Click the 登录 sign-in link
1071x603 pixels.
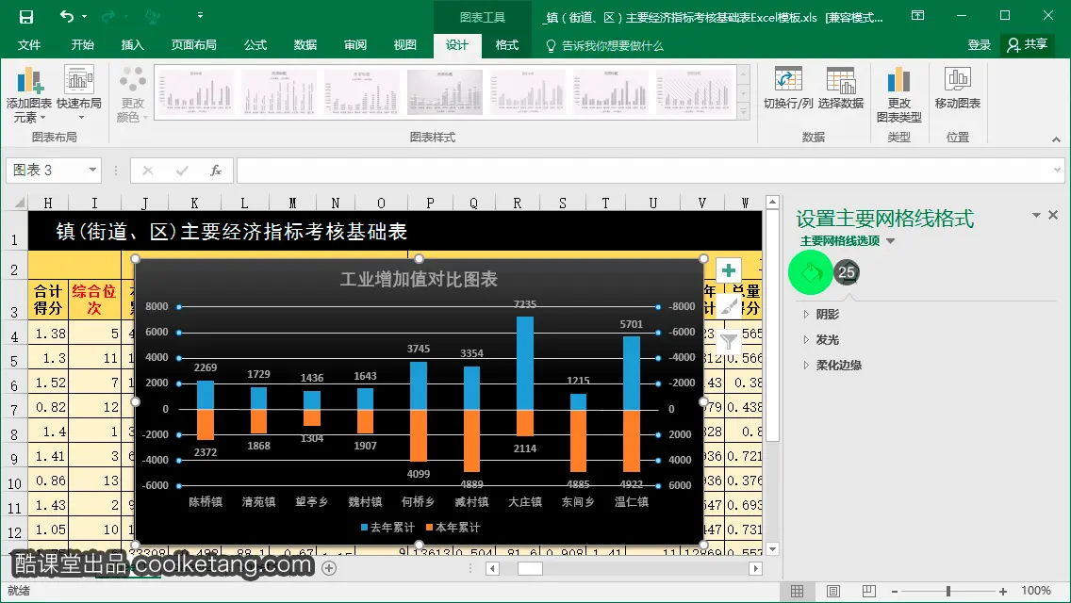(x=980, y=45)
